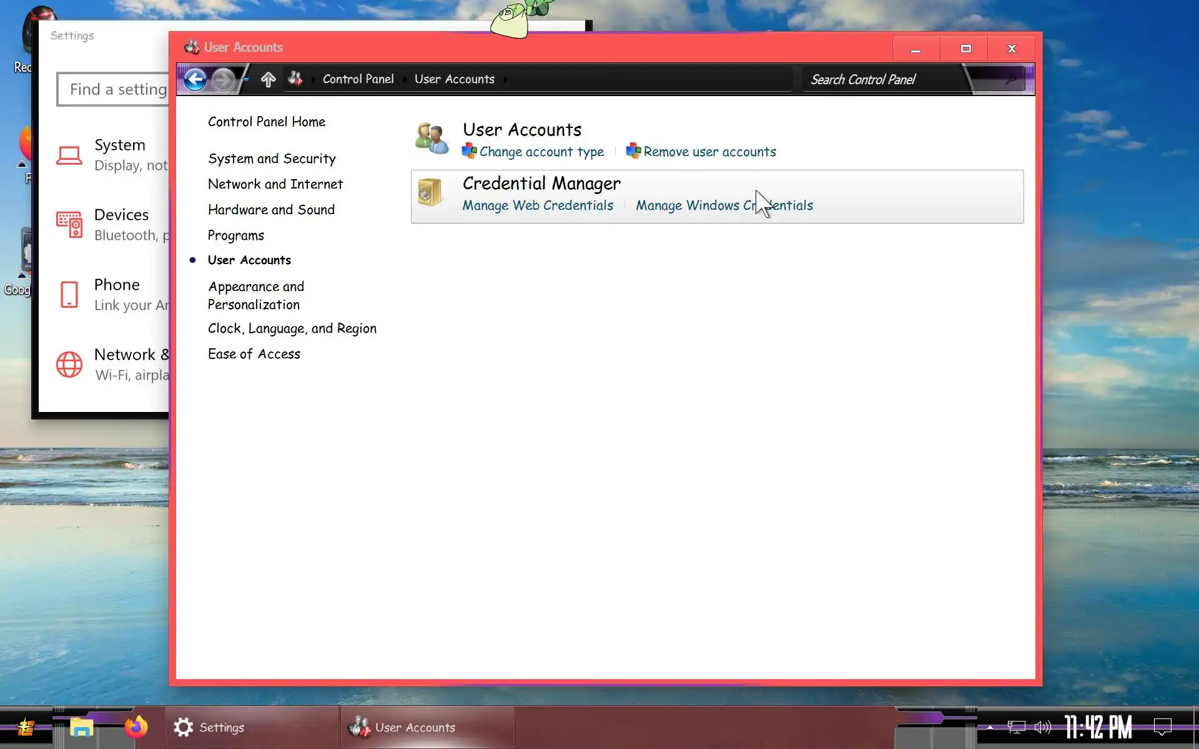Image resolution: width=1199 pixels, height=749 pixels.
Task: Expand the chevron after Control Panel breadcrumb
Action: (405, 79)
